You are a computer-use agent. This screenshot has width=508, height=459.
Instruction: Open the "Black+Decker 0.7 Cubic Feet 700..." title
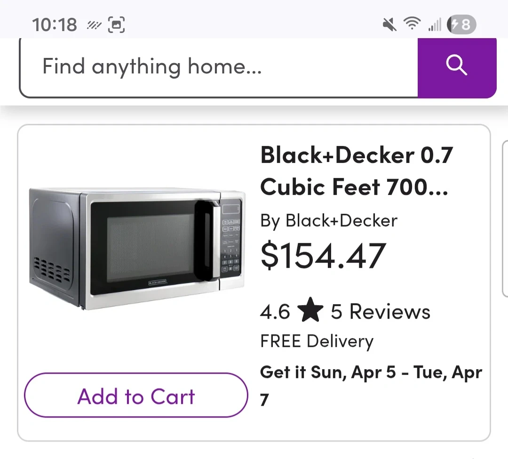point(356,171)
